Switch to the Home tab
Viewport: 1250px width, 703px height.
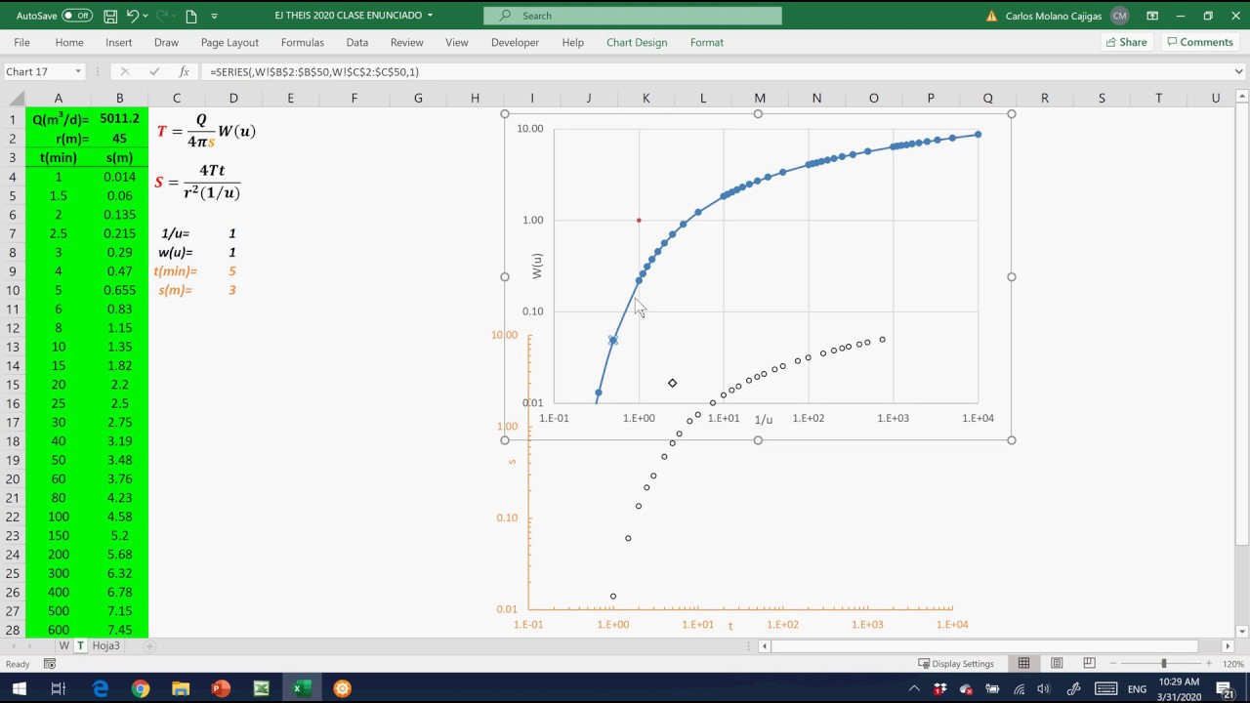coord(69,42)
